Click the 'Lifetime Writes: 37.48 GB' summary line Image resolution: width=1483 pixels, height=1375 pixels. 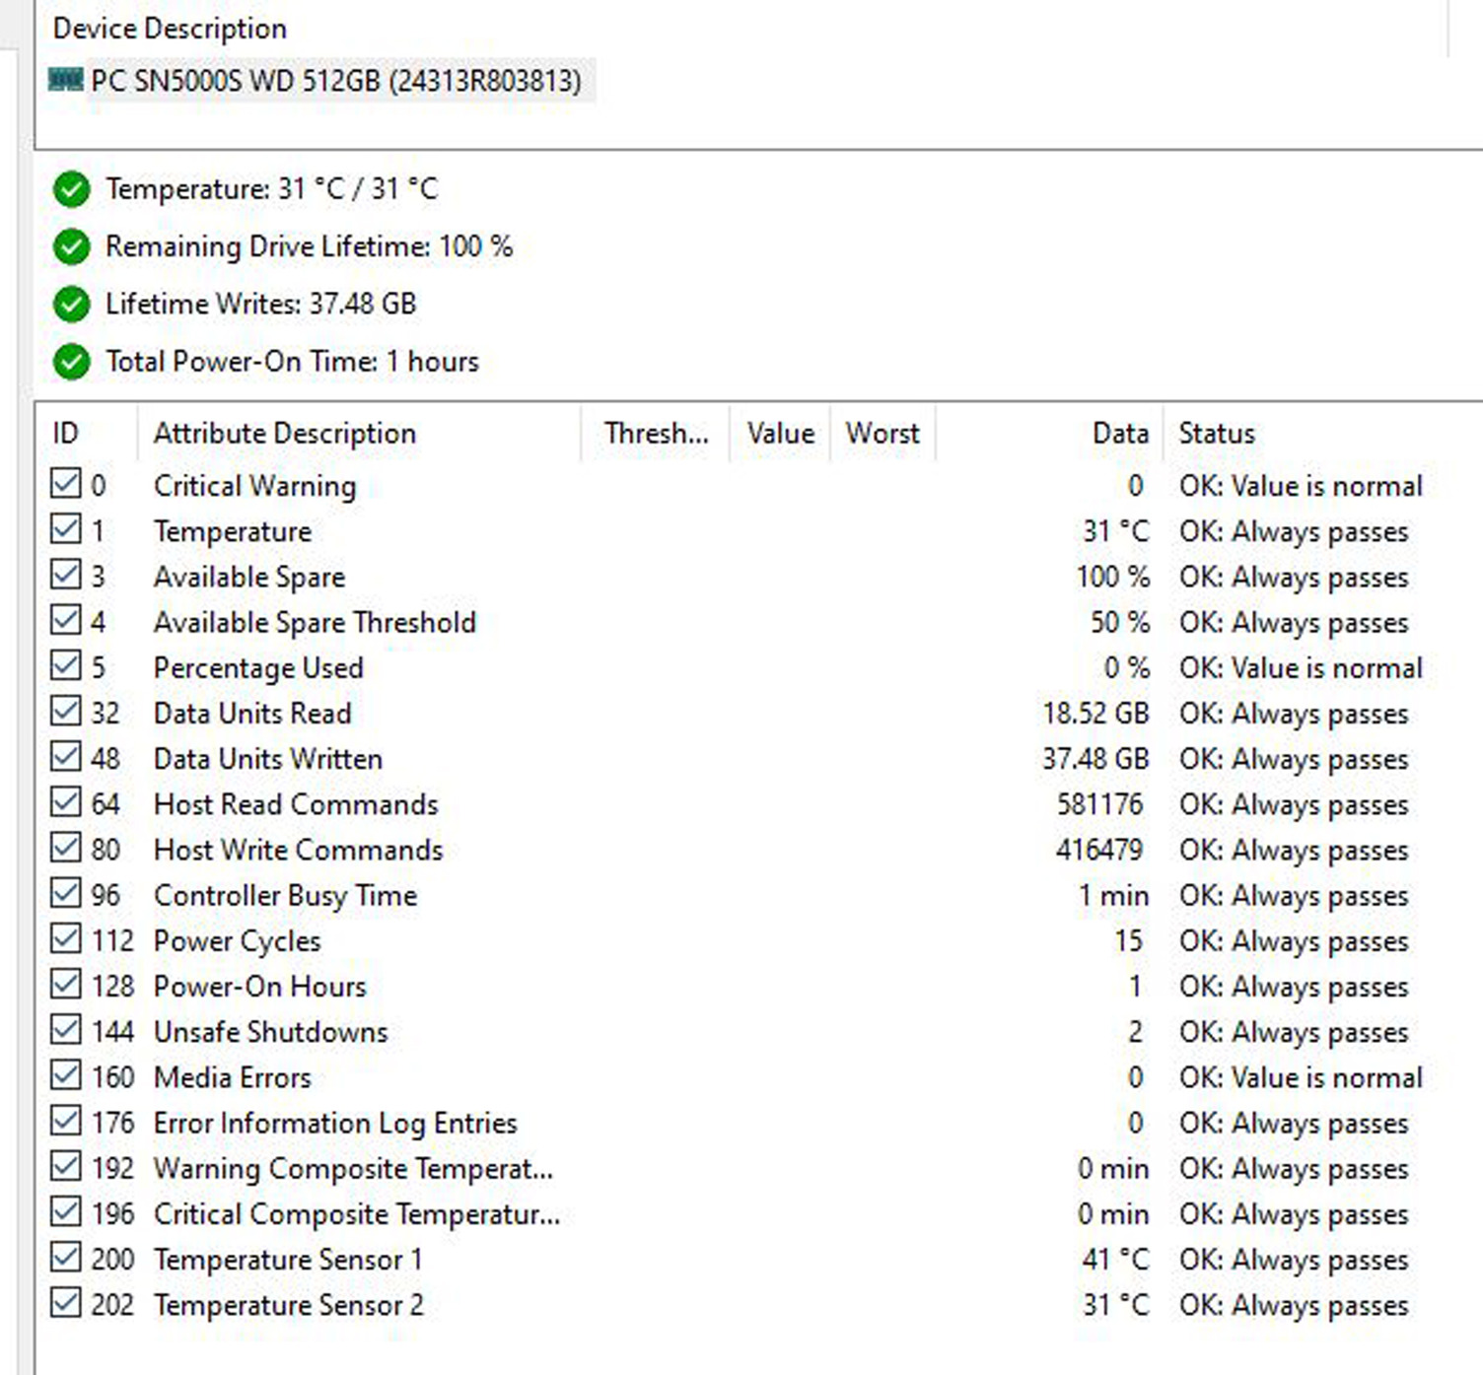click(x=260, y=304)
